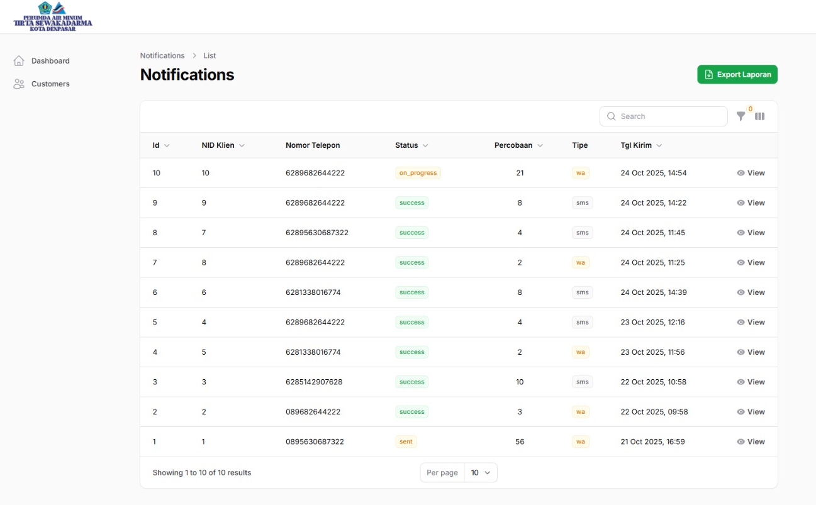The width and height of the screenshot is (816, 505).
Task: Open the Per page dropdown showing 10
Action: pos(481,472)
